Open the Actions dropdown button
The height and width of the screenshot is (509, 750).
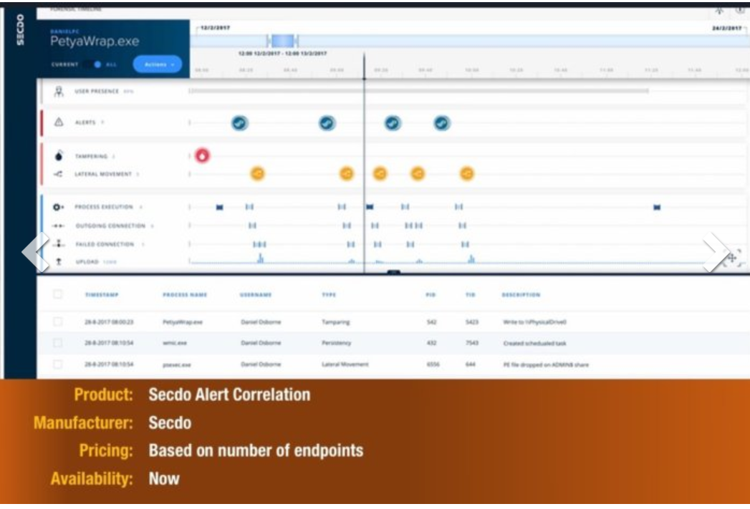[158, 64]
